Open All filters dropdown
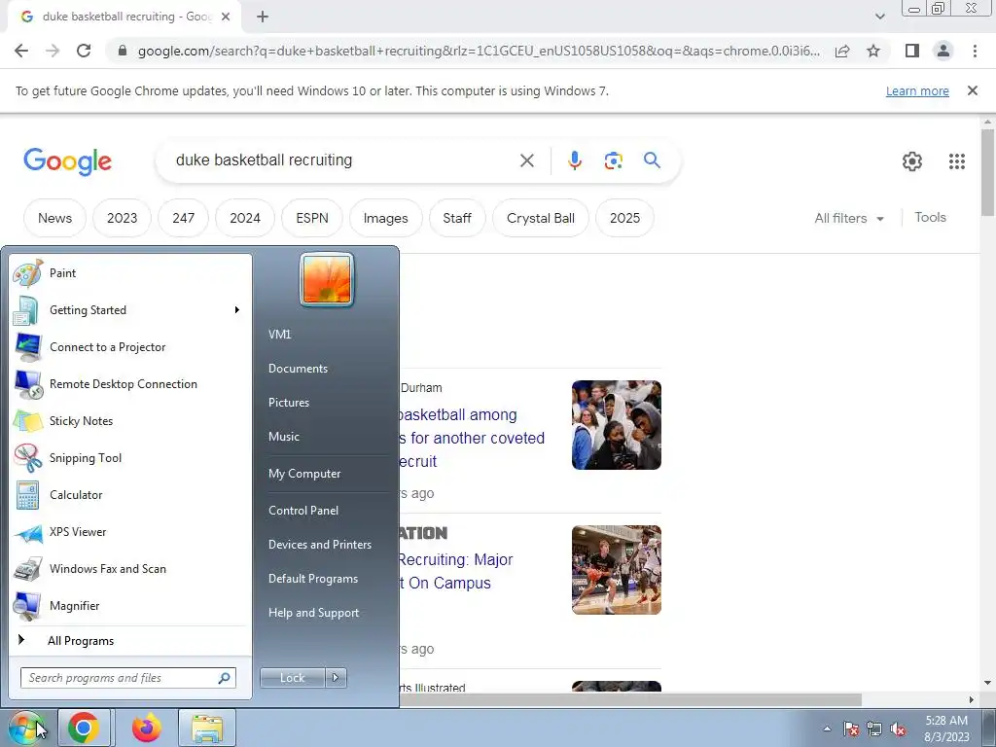This screenshot has height=747, width=996. [850, 219]
